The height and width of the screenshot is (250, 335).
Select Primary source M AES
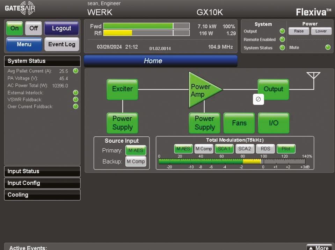click(136, 150)
